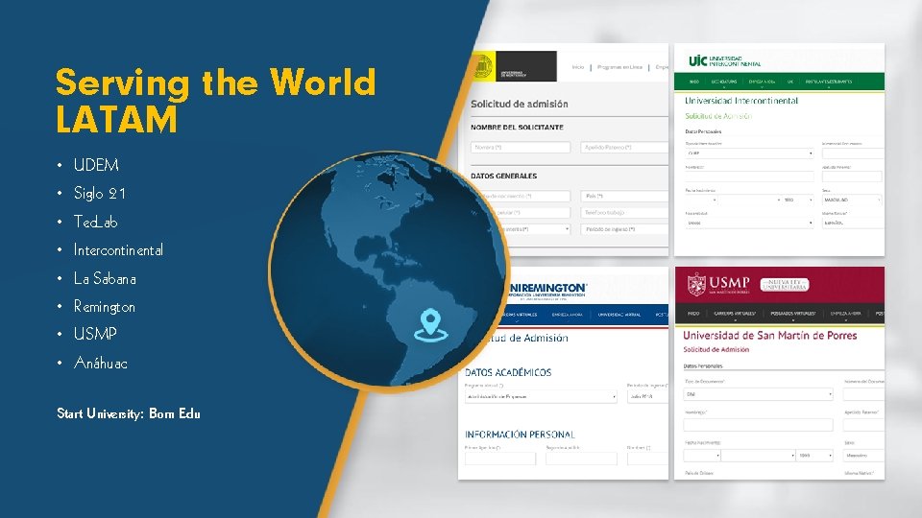
Task: Click Remington Segundo Apellido input field
Action: (x=582, y=459)
